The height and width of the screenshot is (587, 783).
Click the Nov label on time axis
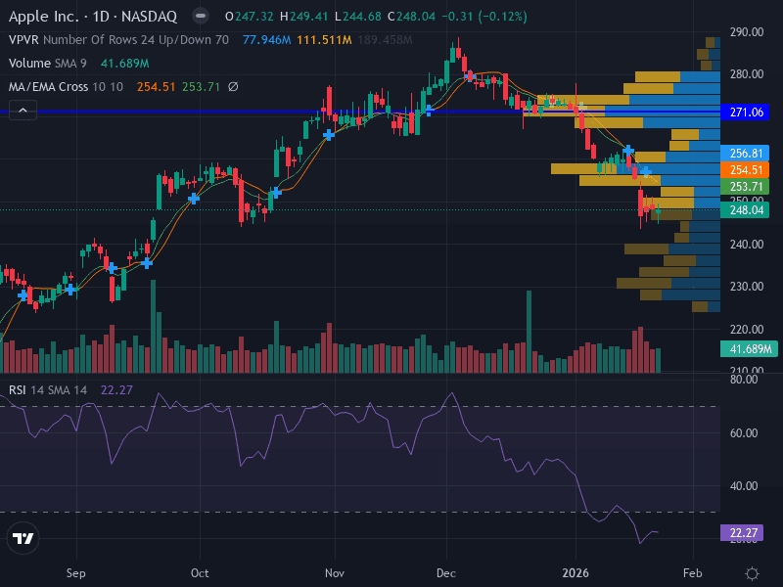click(335, 573)
